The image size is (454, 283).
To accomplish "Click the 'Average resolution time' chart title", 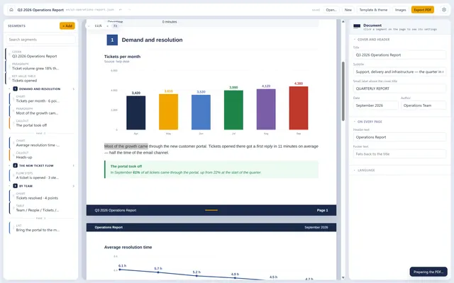I will pyautogui.click(x=128, y=247).
